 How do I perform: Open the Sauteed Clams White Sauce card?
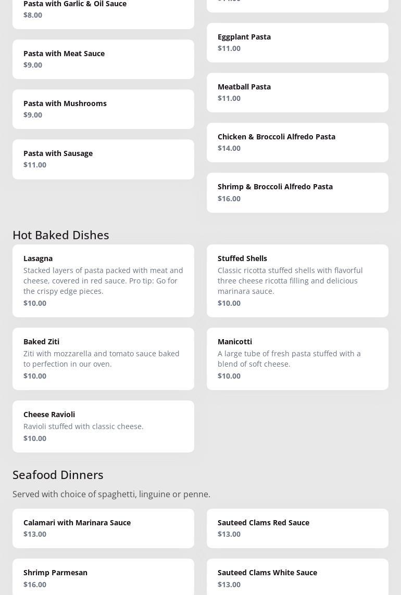click(297, 577)
